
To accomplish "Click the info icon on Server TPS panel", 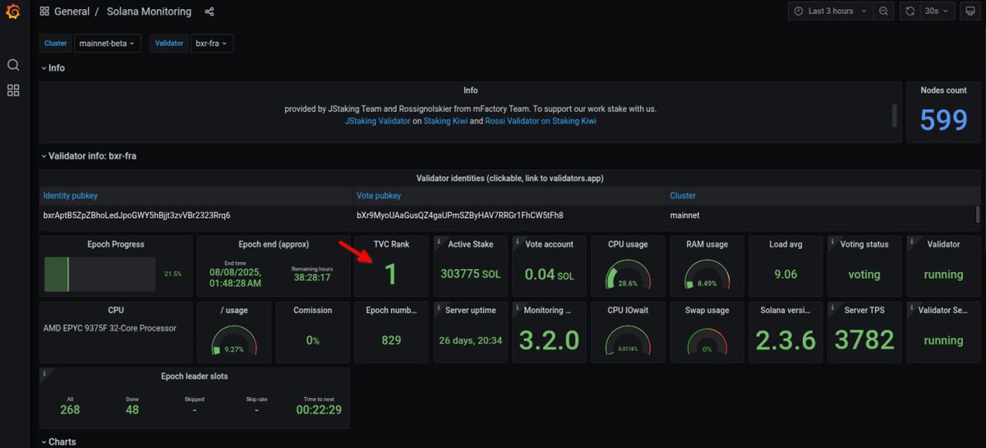I will point(833,307).
